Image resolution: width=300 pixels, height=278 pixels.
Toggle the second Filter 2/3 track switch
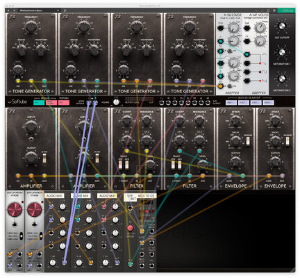(x=179, y=164)
